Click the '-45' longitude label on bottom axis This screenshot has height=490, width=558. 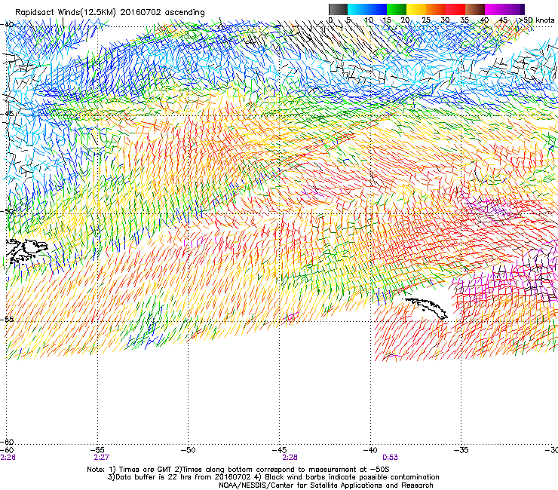(279, 450)
